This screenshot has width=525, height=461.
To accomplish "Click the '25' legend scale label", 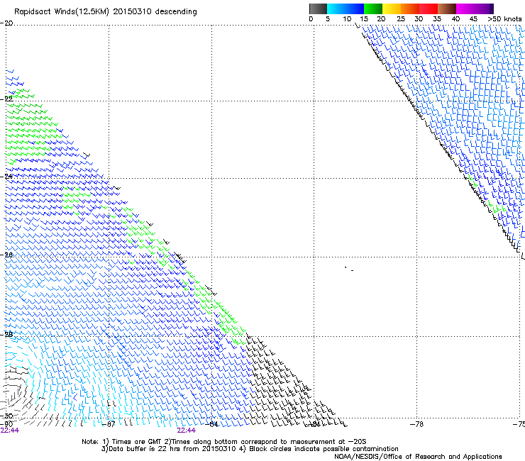I will [401, 19].
